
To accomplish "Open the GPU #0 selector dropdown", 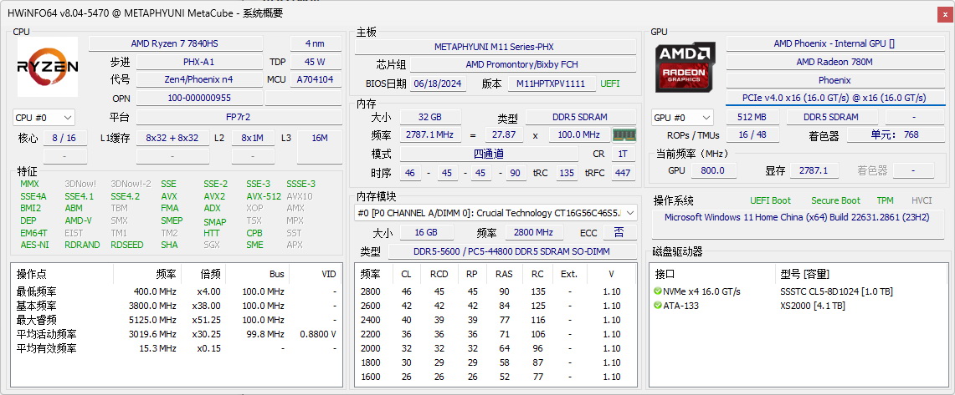I will click(x=682, y=118).
